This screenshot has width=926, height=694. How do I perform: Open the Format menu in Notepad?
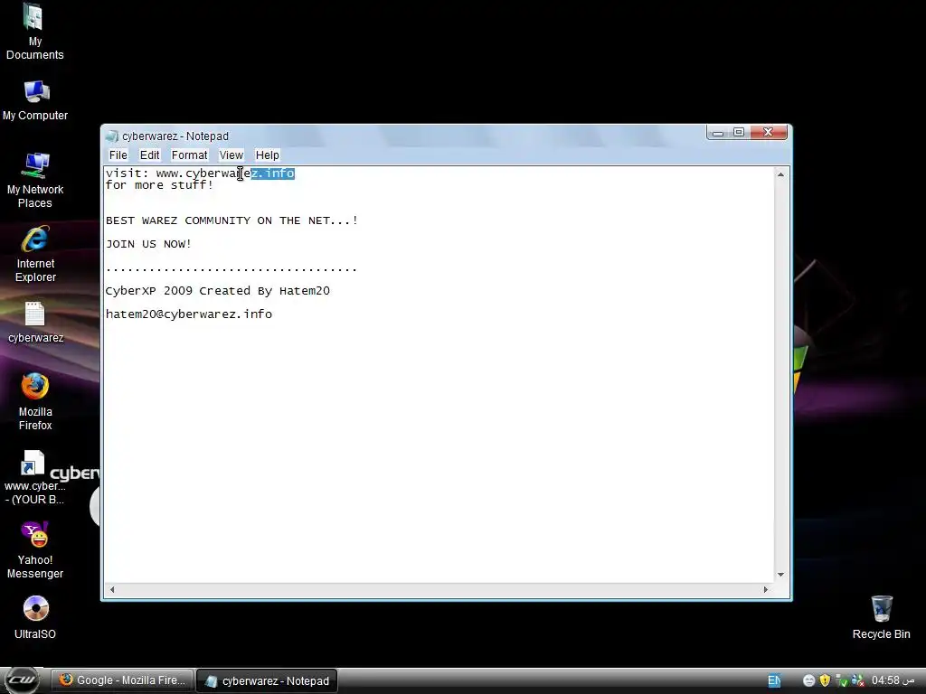coord(189,155)
